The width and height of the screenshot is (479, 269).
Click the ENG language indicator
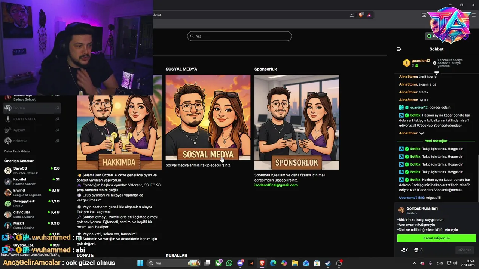[x=440, y=263]
